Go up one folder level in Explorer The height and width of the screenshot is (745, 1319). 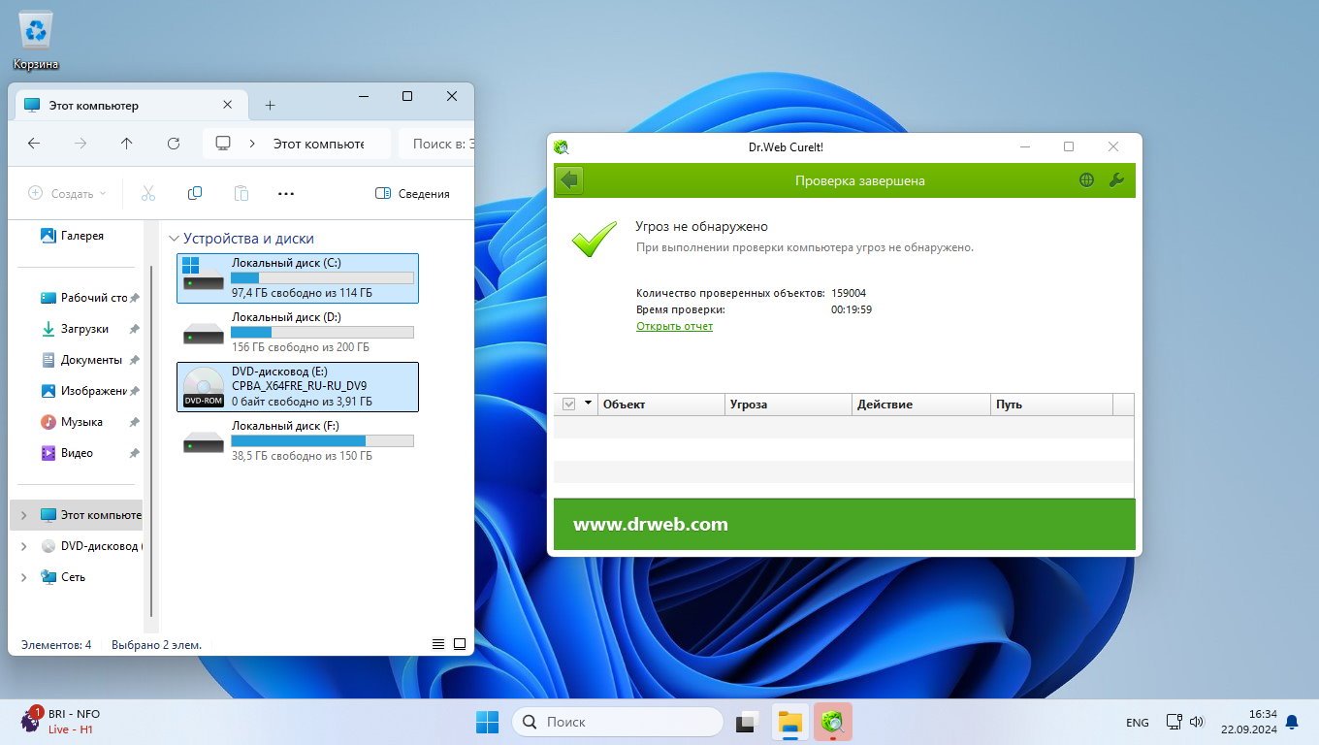(127, 144)
